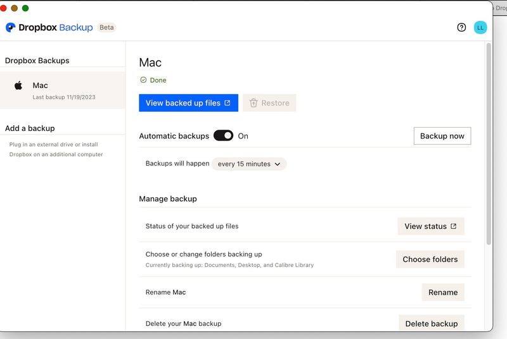Click the trash icon in Restore button
This screenshot has height=339, width=507.
253,103
